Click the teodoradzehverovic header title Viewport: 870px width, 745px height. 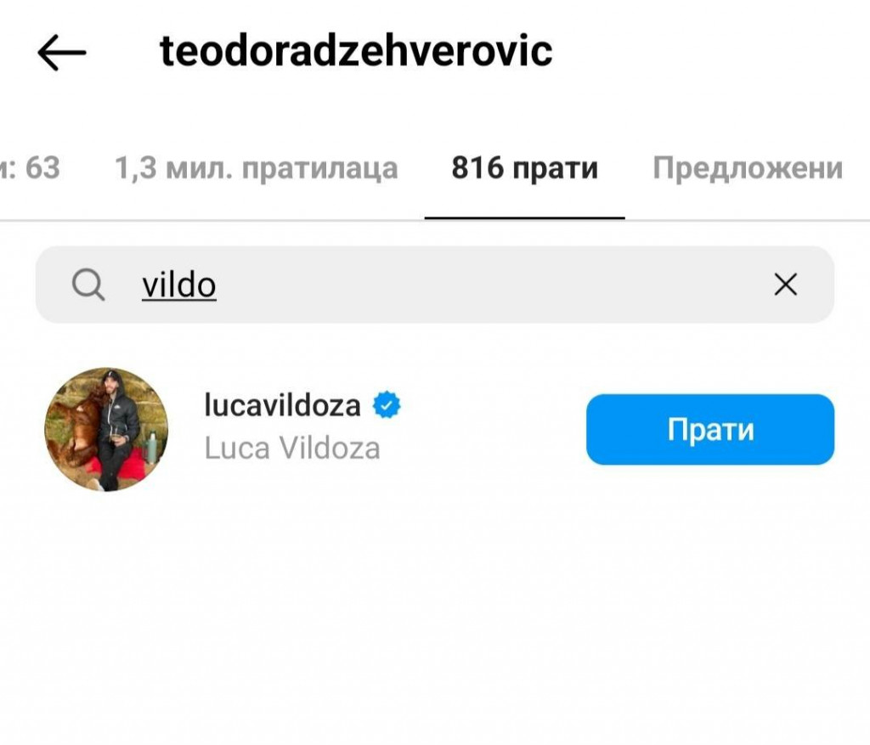coord(356,51)
